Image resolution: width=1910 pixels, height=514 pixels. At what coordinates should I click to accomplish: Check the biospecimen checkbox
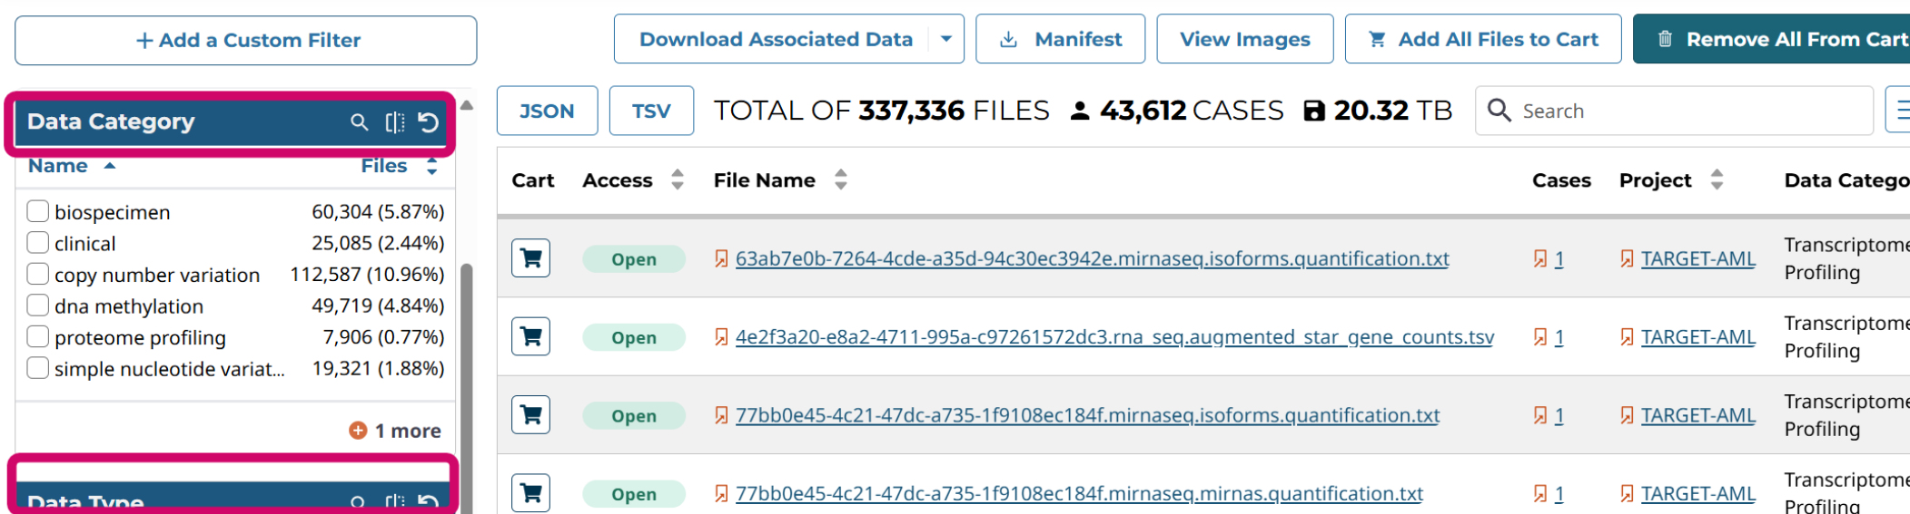pos(38,211)
